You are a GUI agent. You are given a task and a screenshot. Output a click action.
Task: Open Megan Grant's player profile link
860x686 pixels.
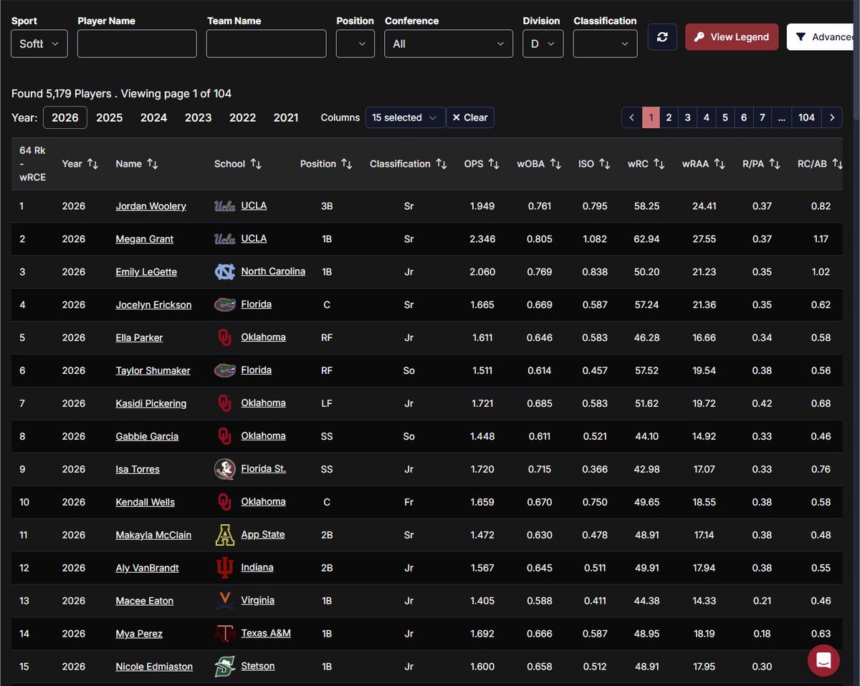click(x=144, y=238)
